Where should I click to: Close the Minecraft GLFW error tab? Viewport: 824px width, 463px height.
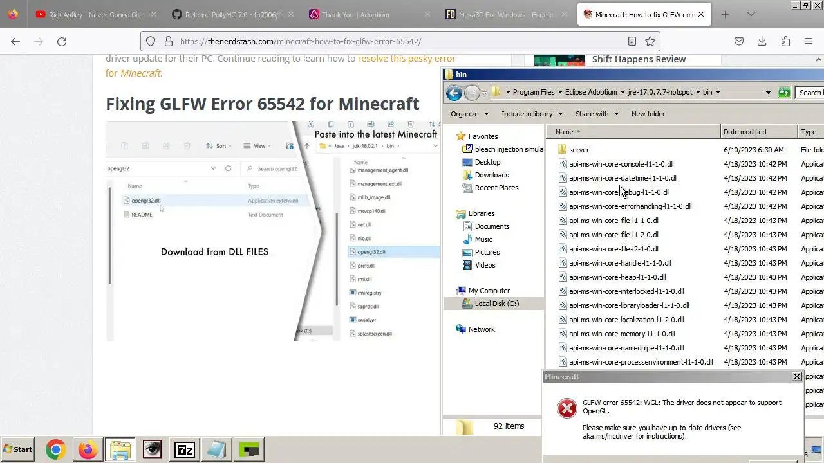[701, 14]
